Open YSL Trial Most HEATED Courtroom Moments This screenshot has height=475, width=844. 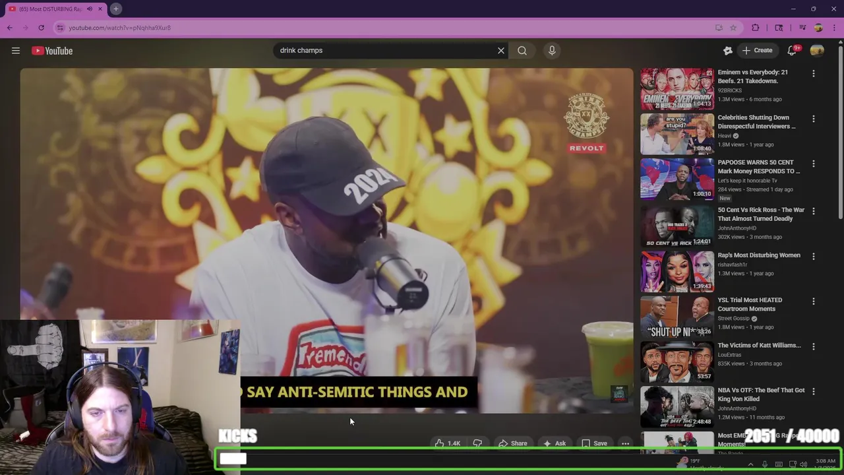point(750,304)
